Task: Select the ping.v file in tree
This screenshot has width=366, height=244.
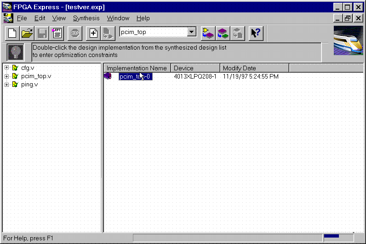Action: [29, 85]
